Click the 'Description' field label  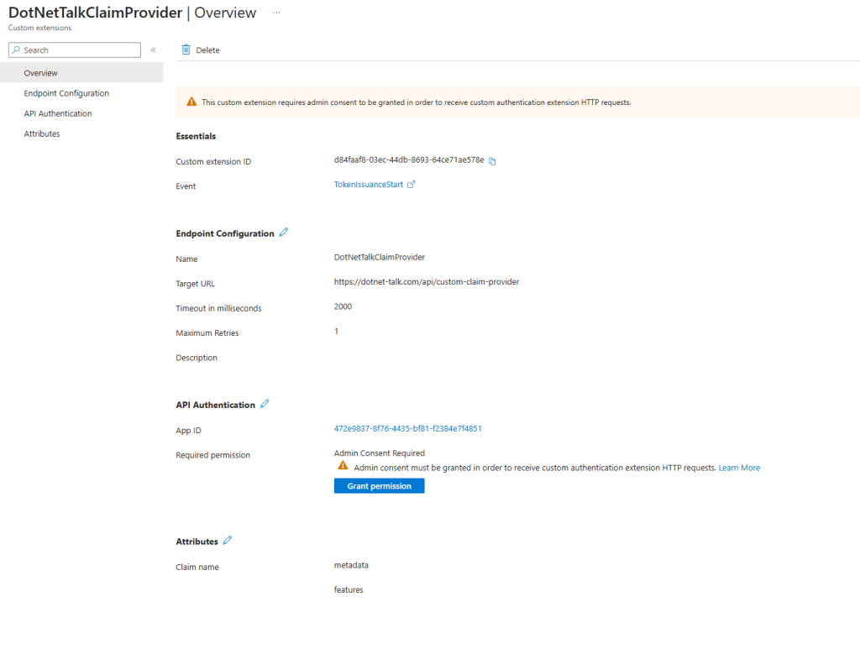tap(197, 358)
